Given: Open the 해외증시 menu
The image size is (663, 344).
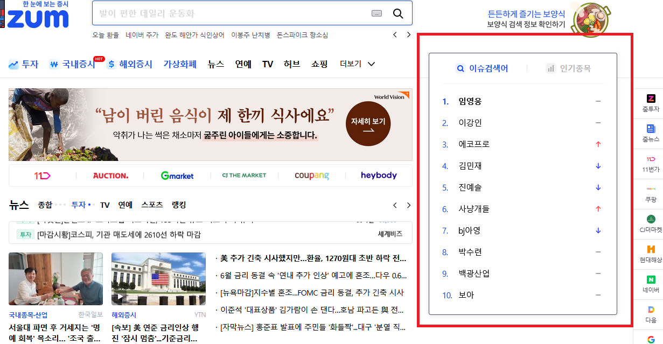Looking at the screenshot, I should point(130,64).
